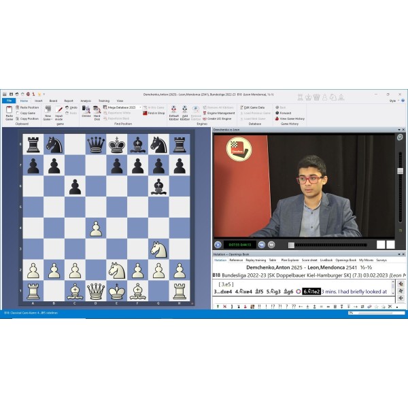Start the Default Kibitzer engine
The width and height of the screenshot is (408, 408).
click(173, 113)
